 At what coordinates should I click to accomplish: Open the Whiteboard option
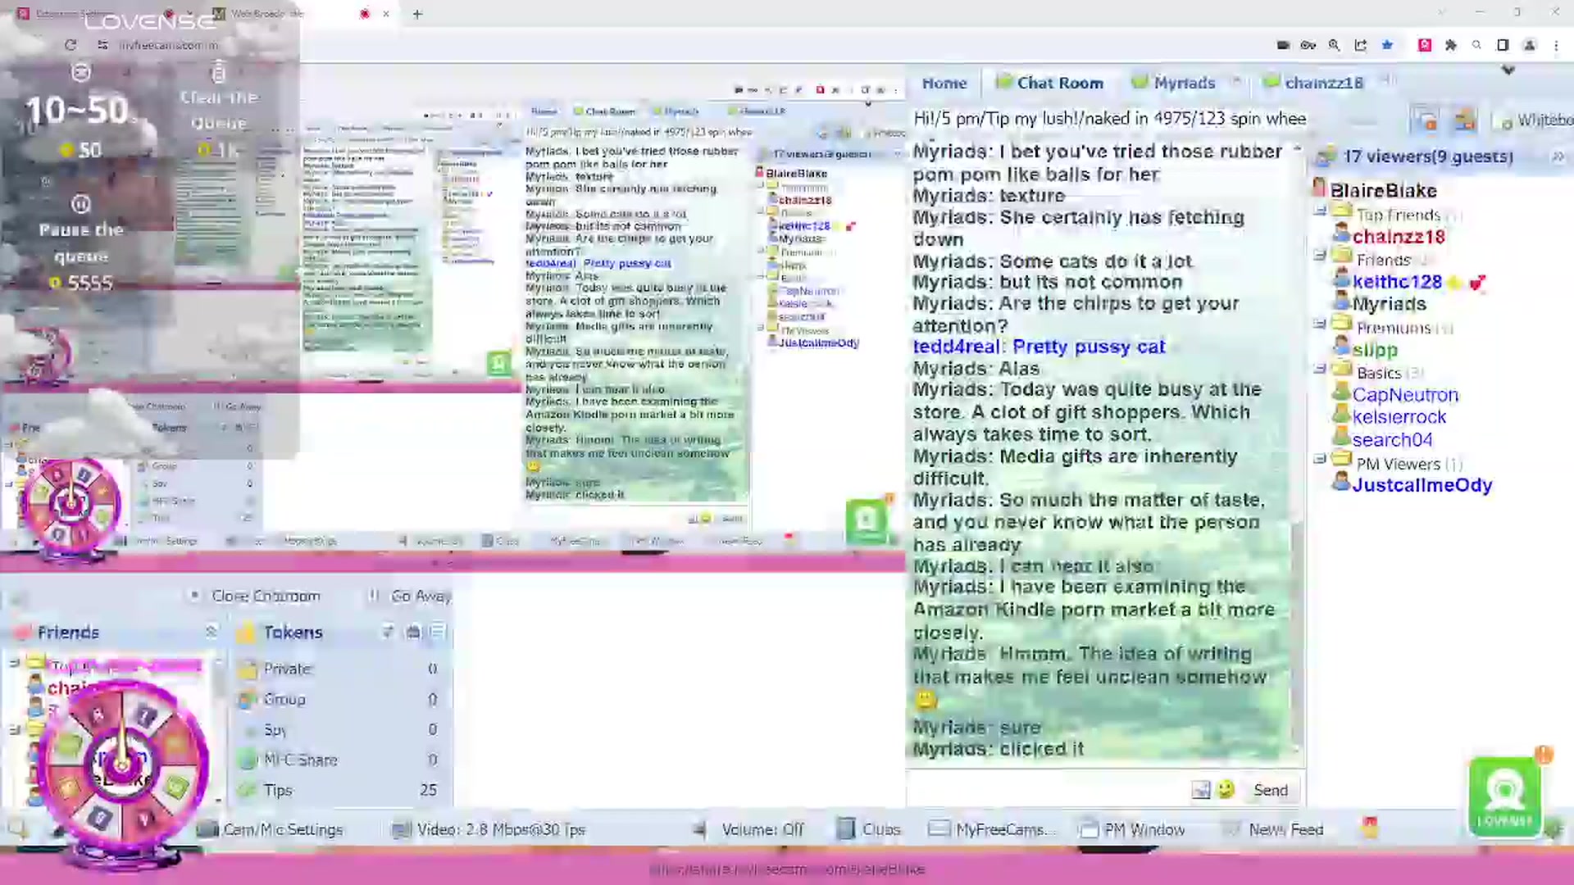pyautogui.click(x=1536, y=120)
